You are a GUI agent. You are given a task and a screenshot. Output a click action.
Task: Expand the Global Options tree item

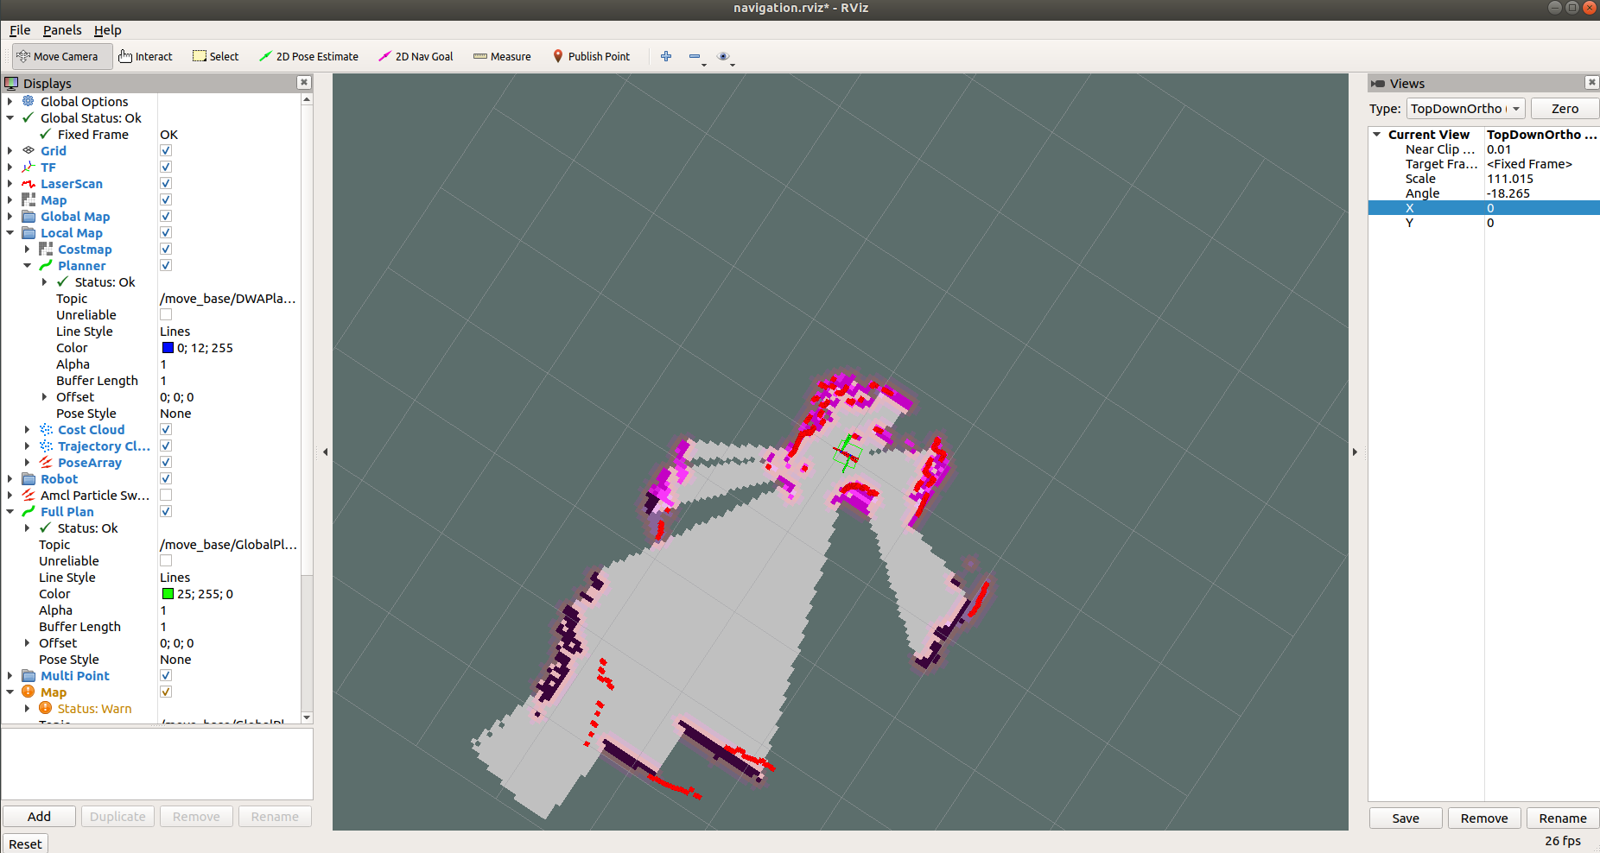[10, 101]
